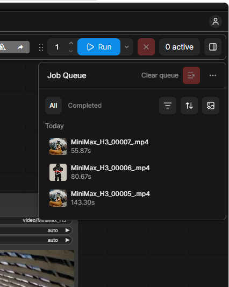Image resolution: width=229 pixels, height=287 pixels.
Task: Increase batch count with the up stepper
Action: click(x=71, y=44)
